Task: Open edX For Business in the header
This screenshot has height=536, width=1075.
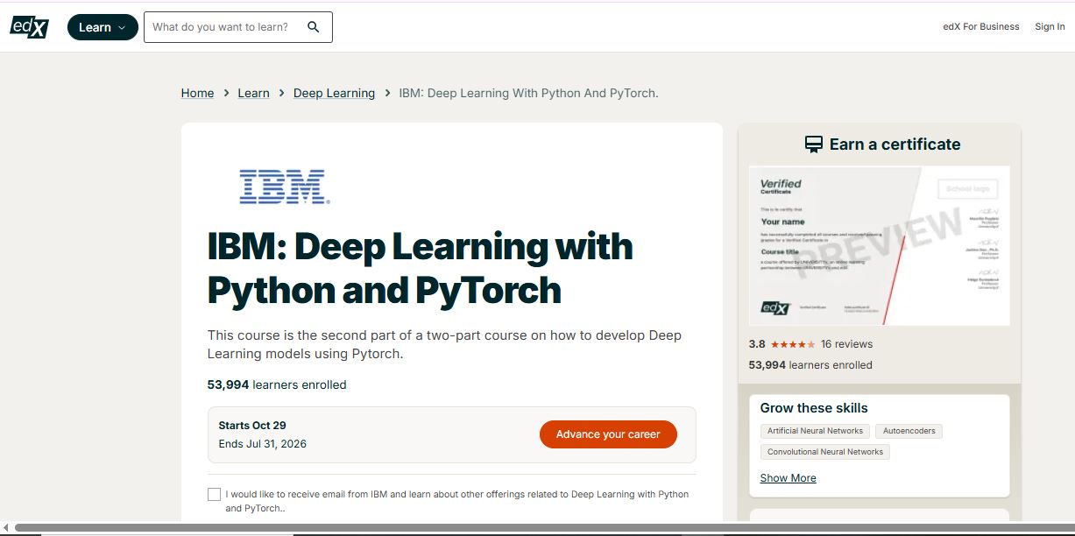Action: [980, 26]
